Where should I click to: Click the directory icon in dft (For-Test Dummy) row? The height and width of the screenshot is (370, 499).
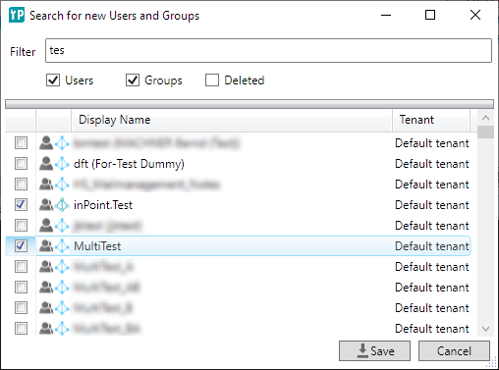(62, 163)
